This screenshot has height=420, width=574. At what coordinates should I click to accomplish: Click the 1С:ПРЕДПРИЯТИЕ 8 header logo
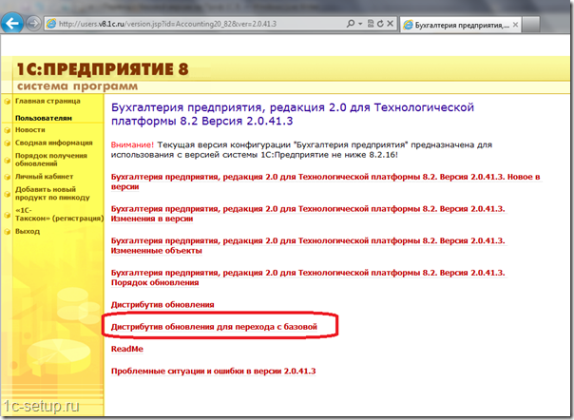point(103,68)
